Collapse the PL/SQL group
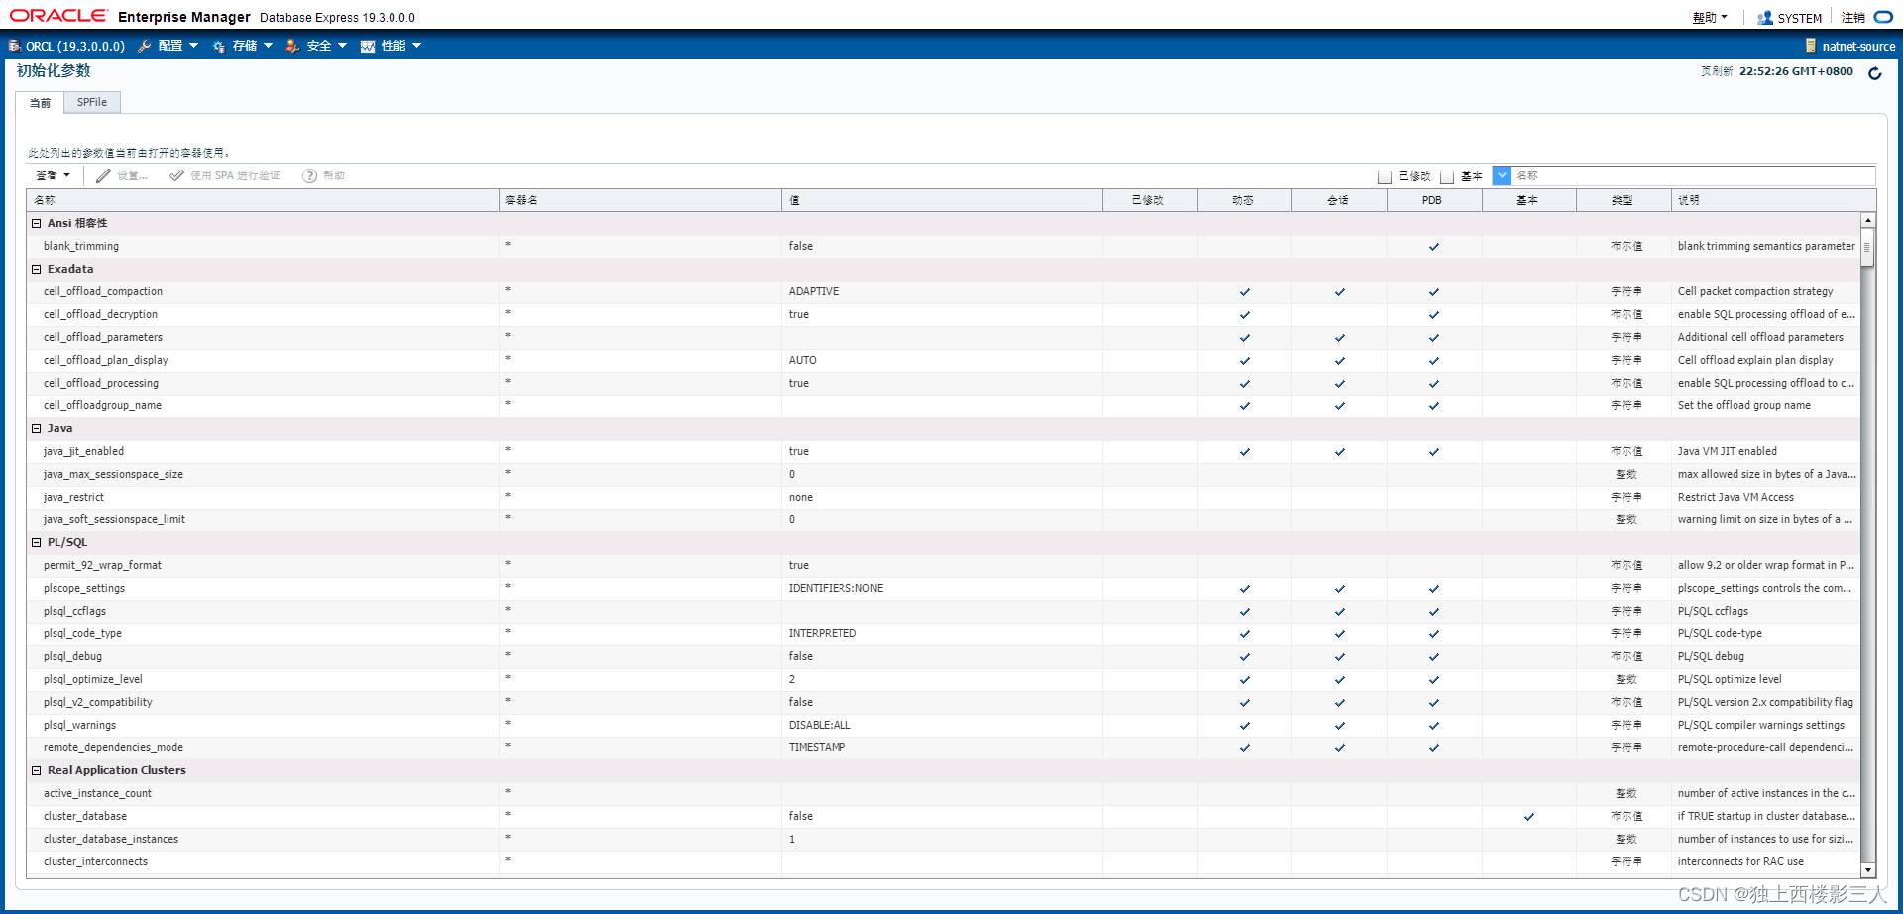 click(x=37, y=542)
